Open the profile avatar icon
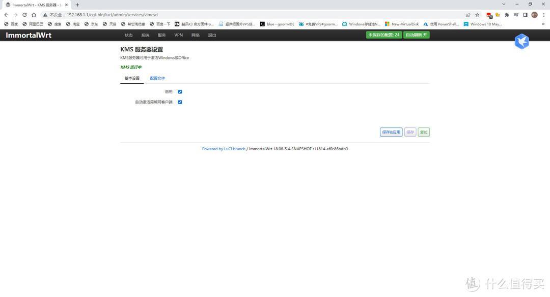 tap(534, 15)
